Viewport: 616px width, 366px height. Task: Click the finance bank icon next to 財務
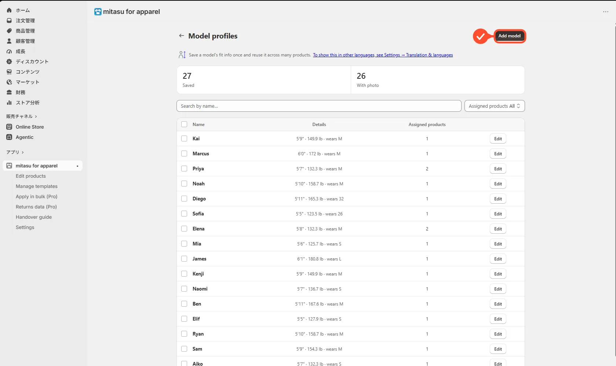[x=9, y=92]
